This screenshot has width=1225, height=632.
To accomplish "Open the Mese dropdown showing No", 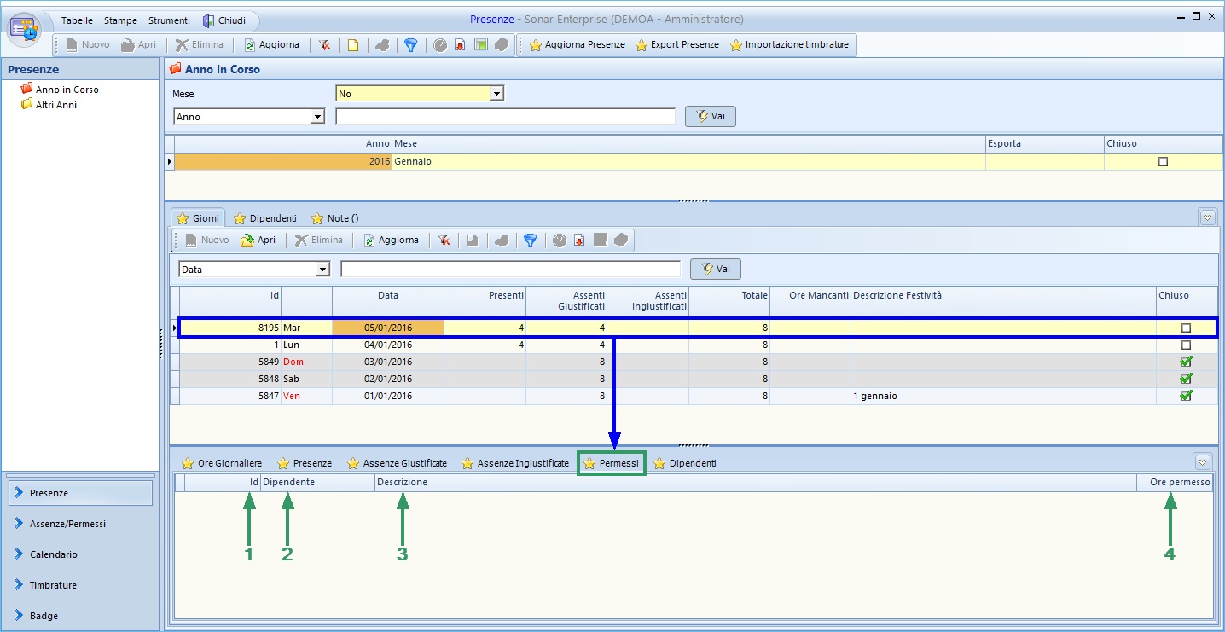I will click(497, 94).
